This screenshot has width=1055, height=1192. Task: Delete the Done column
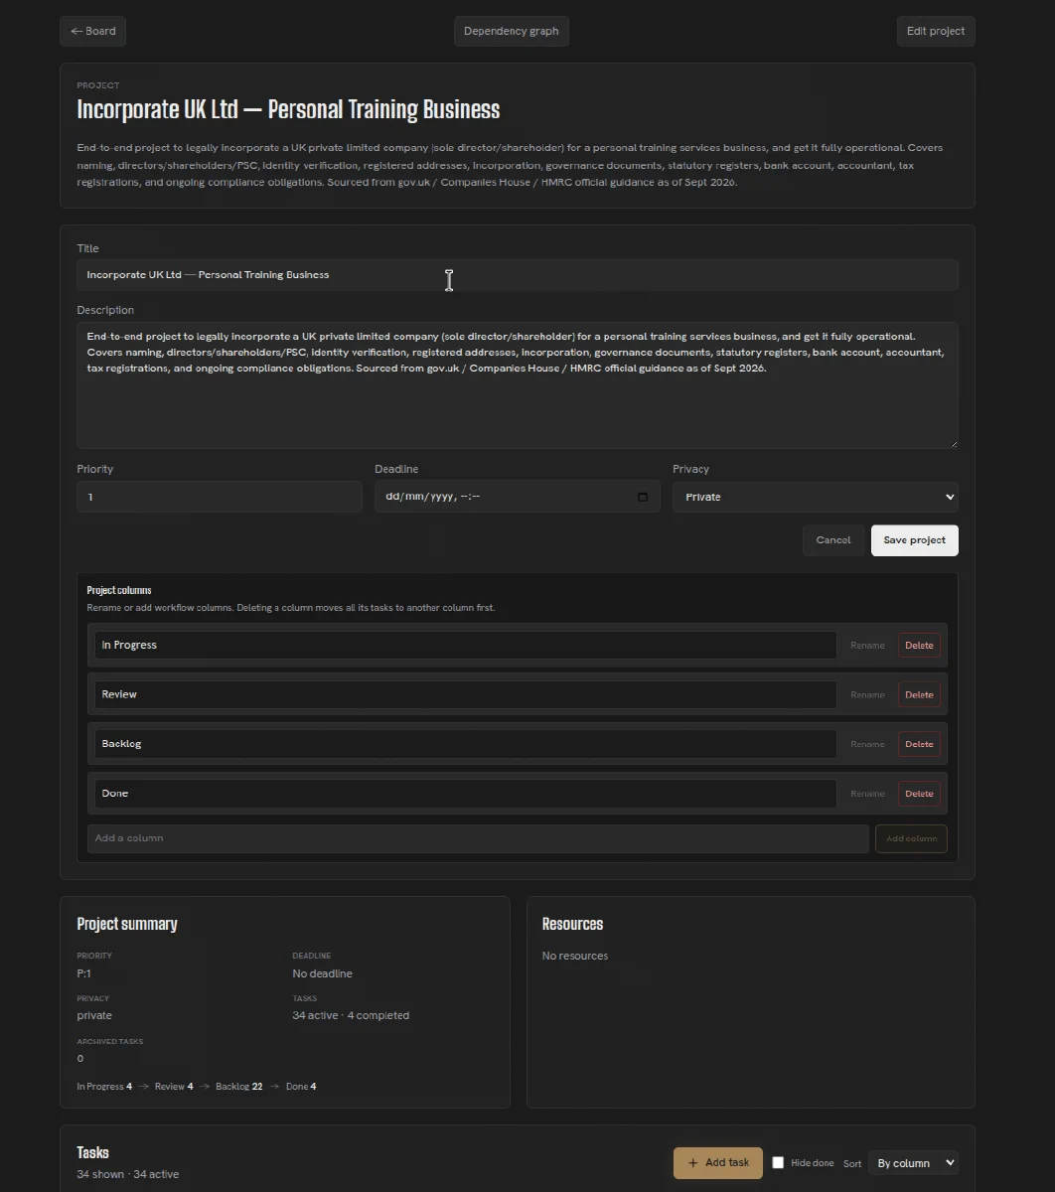(x=919, y=794)
